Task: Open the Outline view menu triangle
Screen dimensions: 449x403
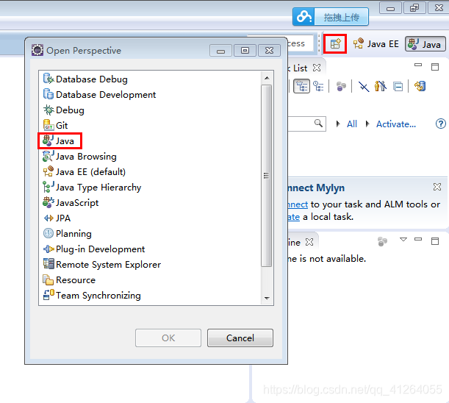Action: [403, 239]
